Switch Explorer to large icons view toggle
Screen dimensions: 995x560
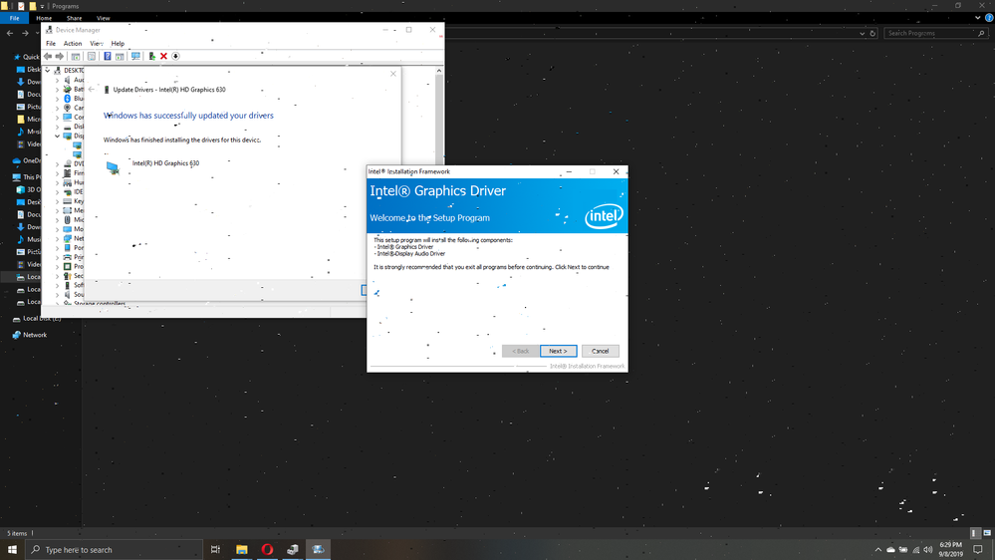(x=987, y=533)
